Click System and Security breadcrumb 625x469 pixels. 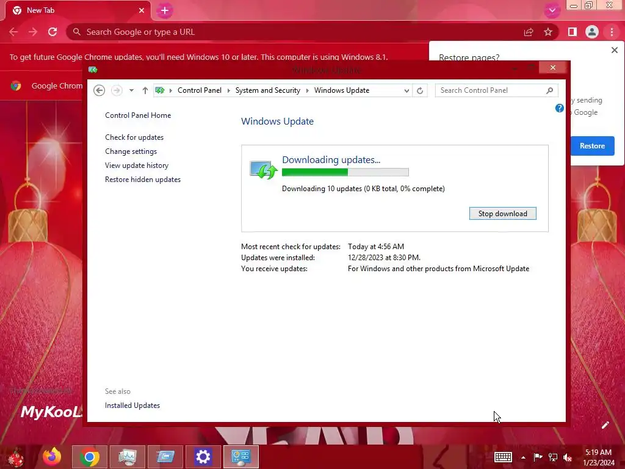(x=267, y=90)
